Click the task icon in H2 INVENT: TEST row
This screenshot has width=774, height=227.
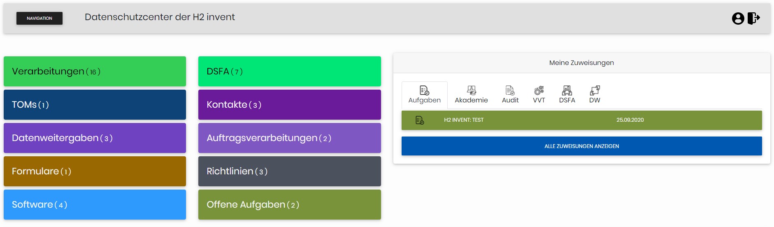pos(420,120)
